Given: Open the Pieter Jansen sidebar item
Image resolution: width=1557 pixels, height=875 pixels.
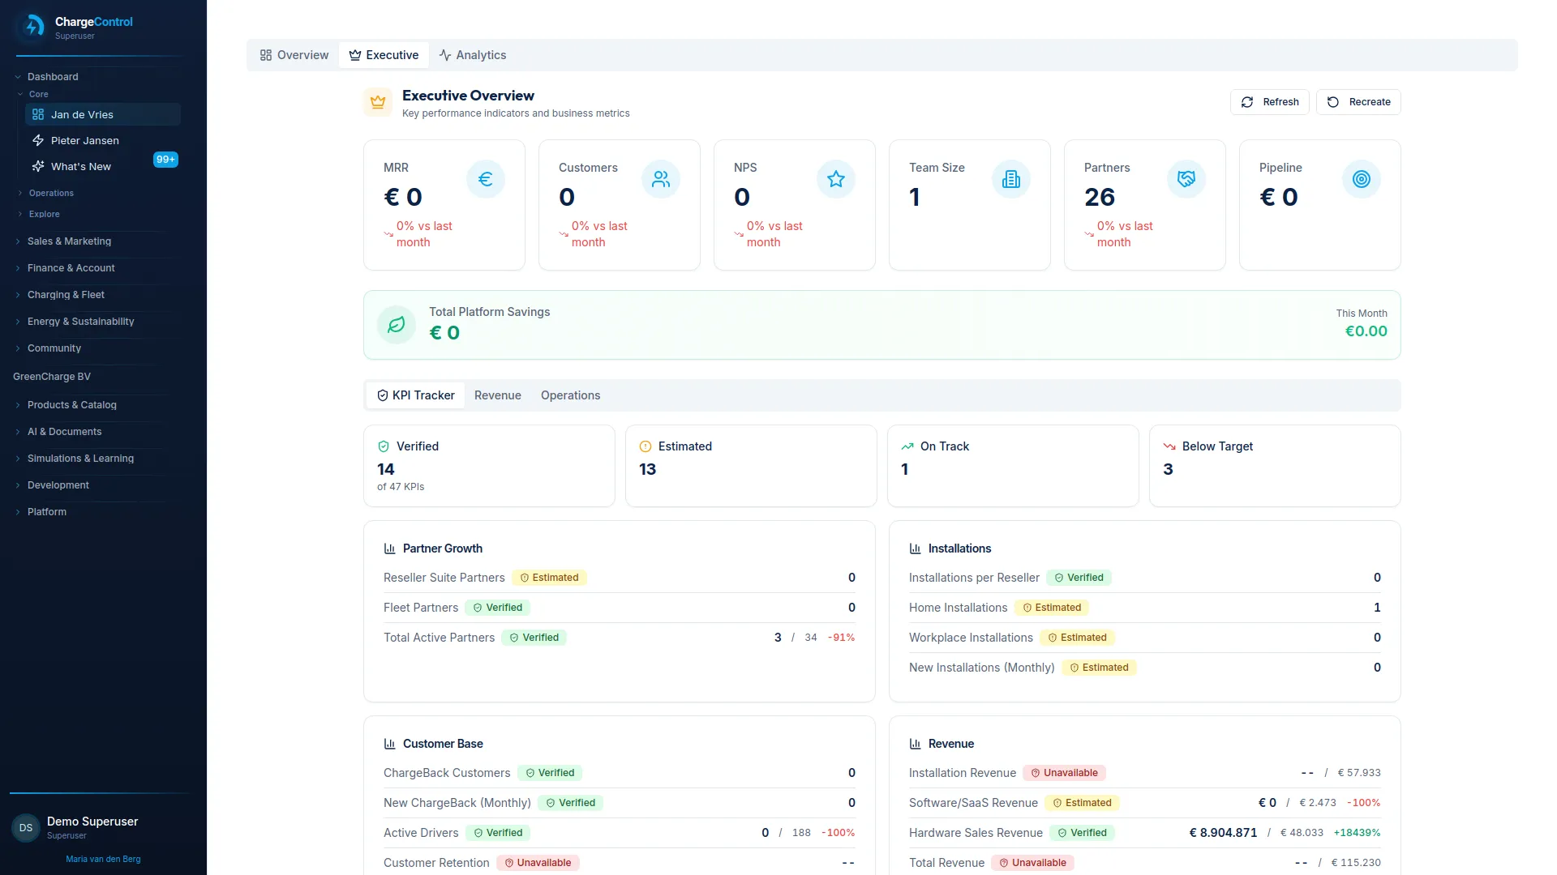Looking at the screenshot, I should pos(103,140).
